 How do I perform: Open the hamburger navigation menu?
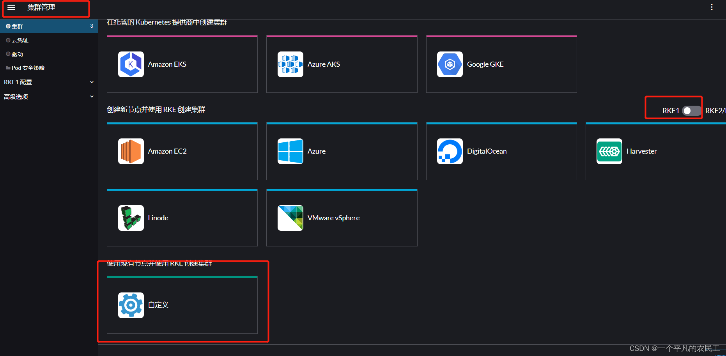tap(11, 7)
